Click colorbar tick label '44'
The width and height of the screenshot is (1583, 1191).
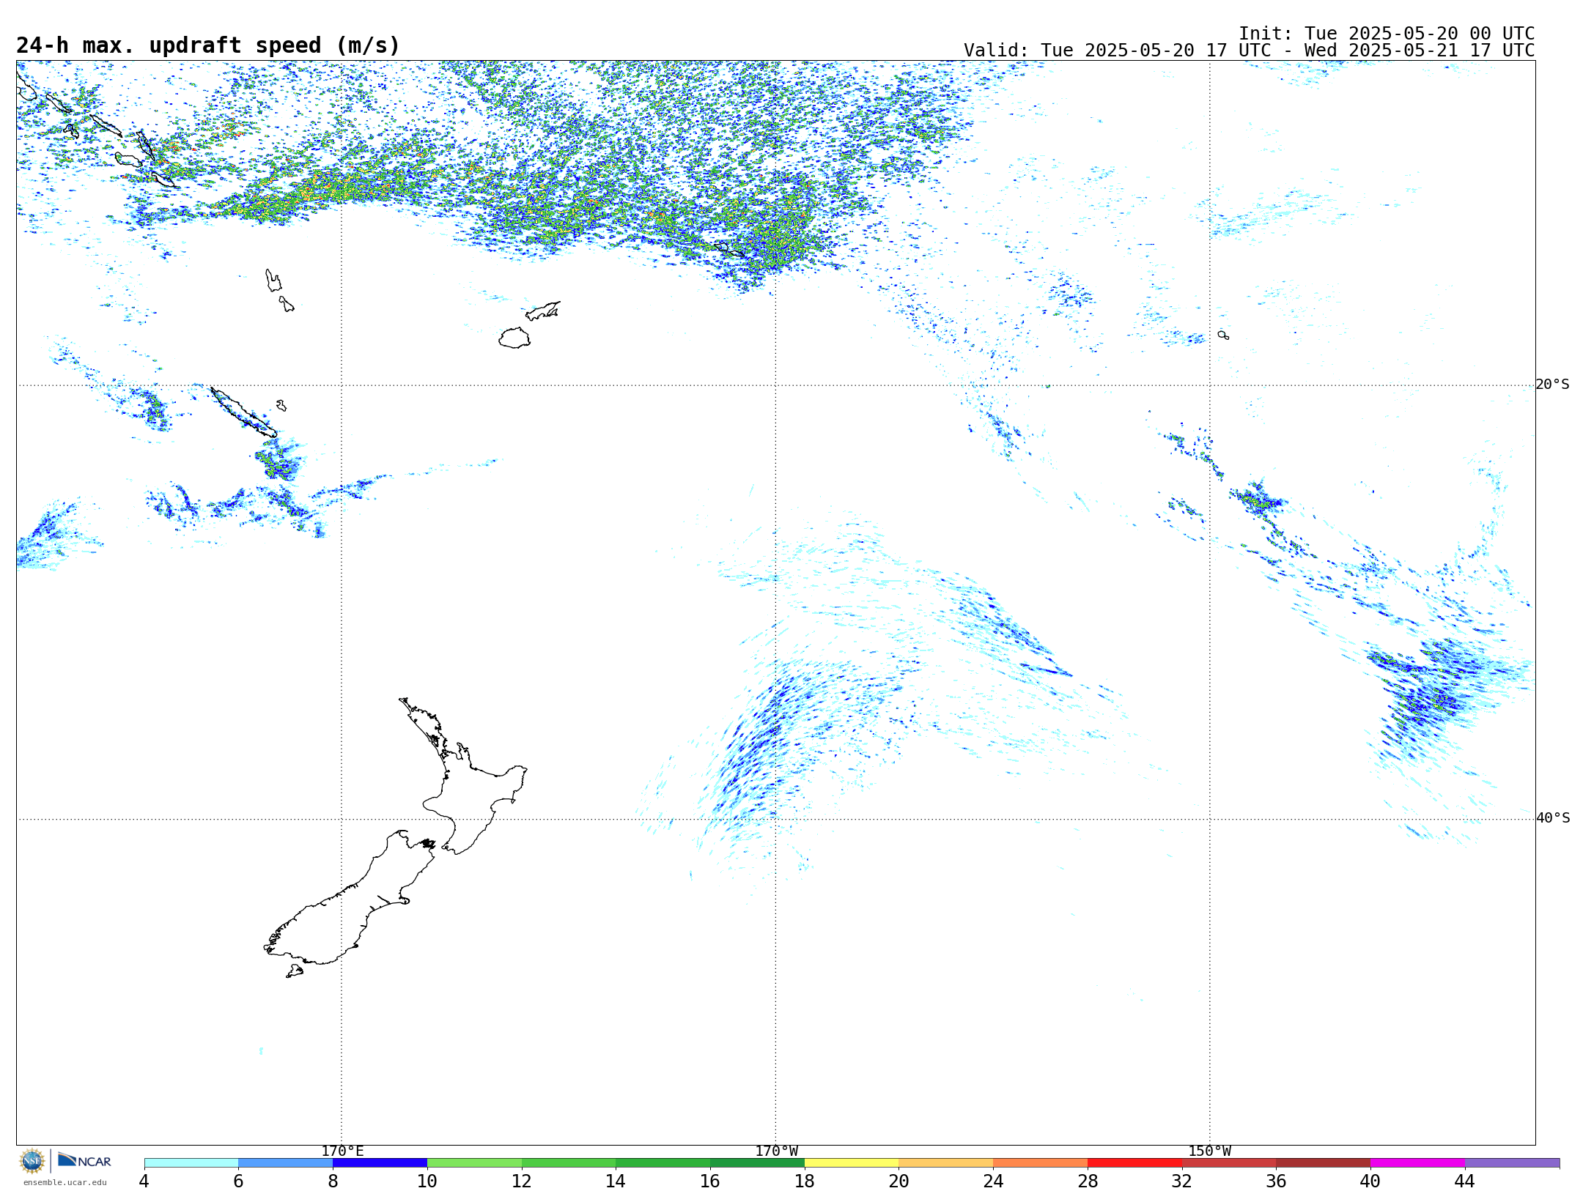[x=1465, y=1181]
